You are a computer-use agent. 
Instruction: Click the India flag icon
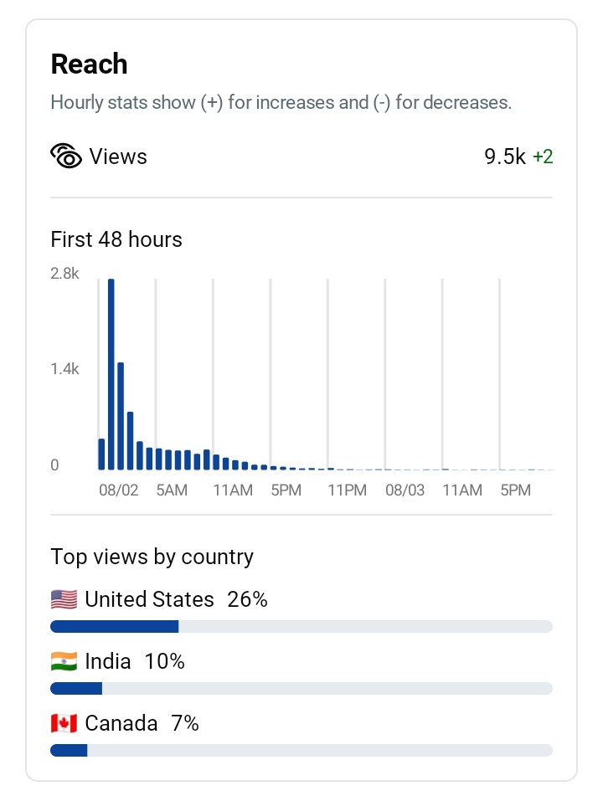click(x=64, y=661)
